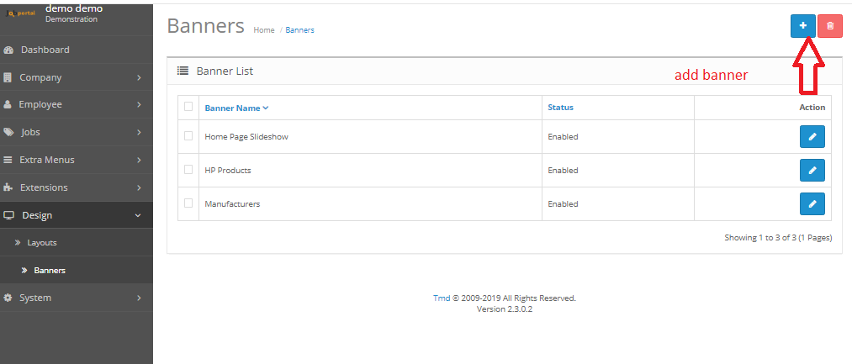Edit the Home Page Slideshow banner
The image size is (852, 364).
click(x=812, y=137)
